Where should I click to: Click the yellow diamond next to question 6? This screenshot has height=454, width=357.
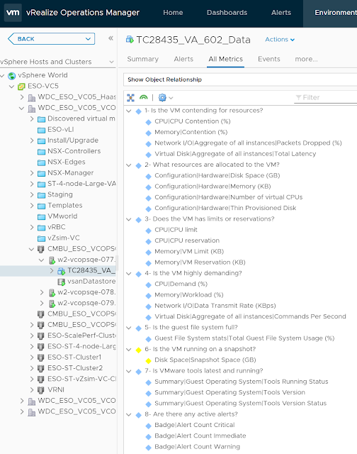(138, 350)
